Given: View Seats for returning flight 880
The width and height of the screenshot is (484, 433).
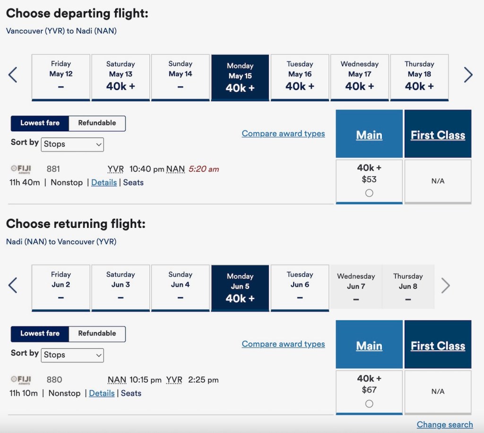Looking at the screenshot, I should click(131, 393).
